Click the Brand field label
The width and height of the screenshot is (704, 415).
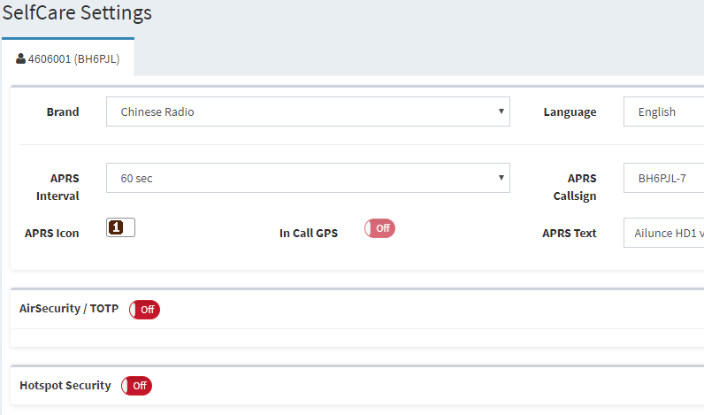(63, 112)
